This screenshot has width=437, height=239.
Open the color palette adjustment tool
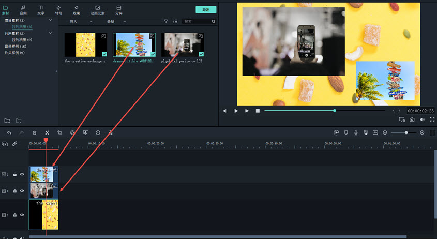(72, 133)
